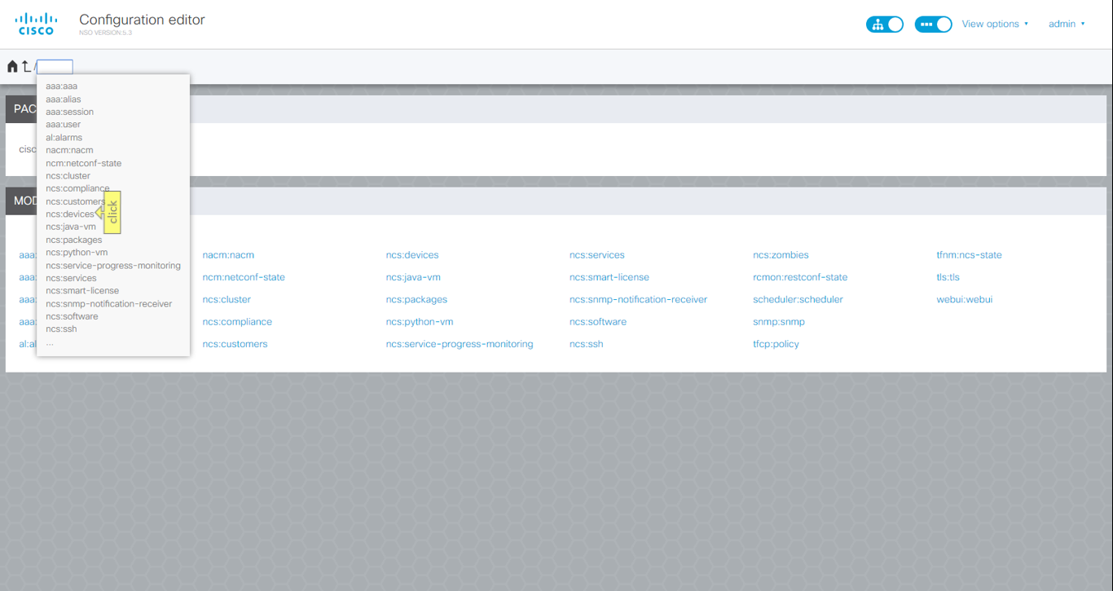Select ncs:service-progress-monitoring in the dropdown list

click(113, 266)
